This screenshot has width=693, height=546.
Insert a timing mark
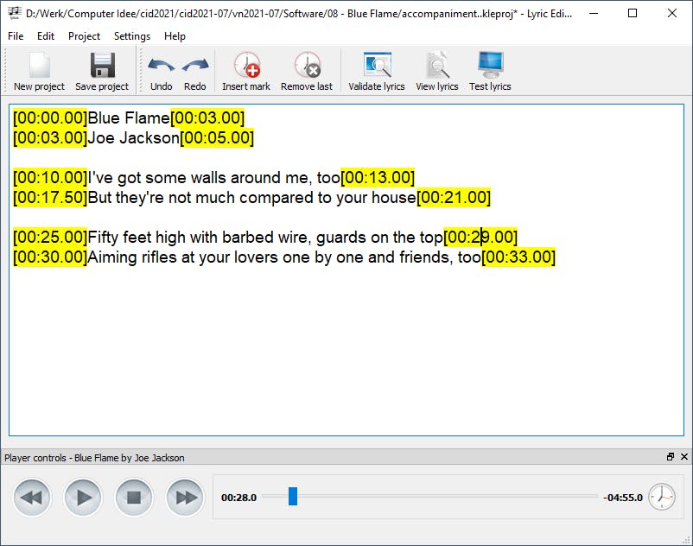pyautogui.click(x=246, y=71)
